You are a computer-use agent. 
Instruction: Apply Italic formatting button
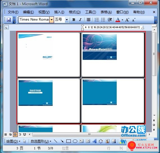point(80,19)
